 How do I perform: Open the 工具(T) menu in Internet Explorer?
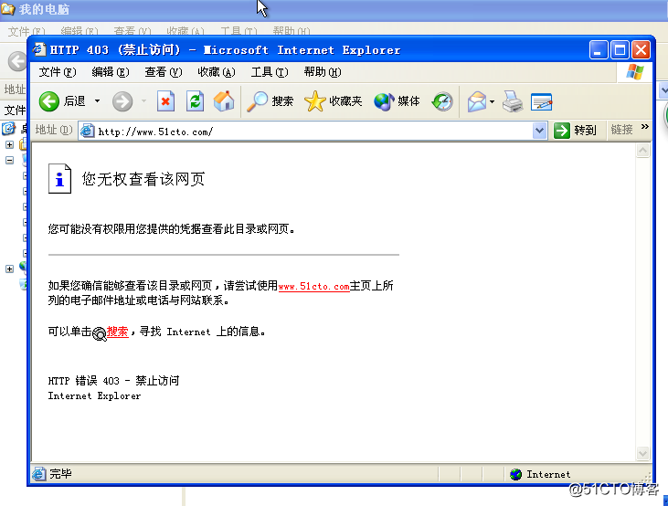tap(270, 72)
